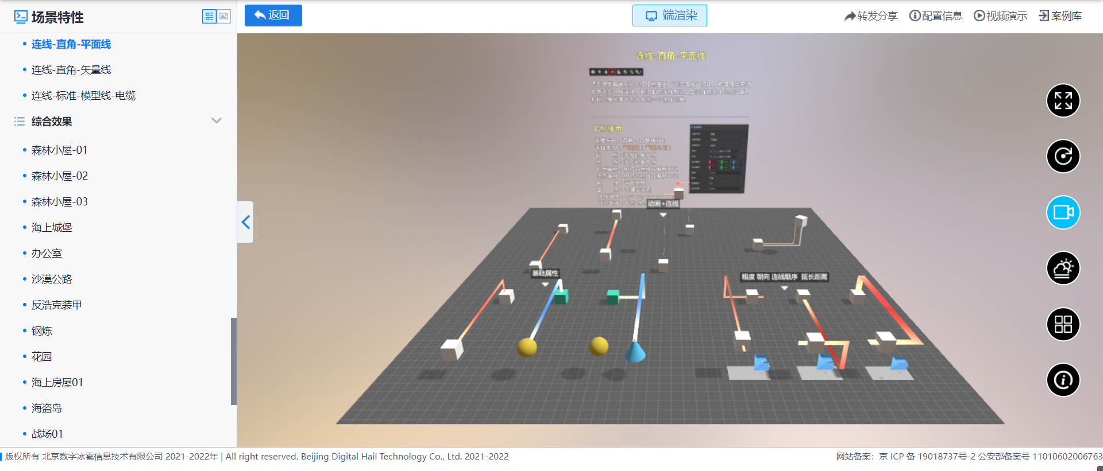This screenshot has width=1103, height=471.
Task: Open 花园 scene
Action: click(41, 357)
